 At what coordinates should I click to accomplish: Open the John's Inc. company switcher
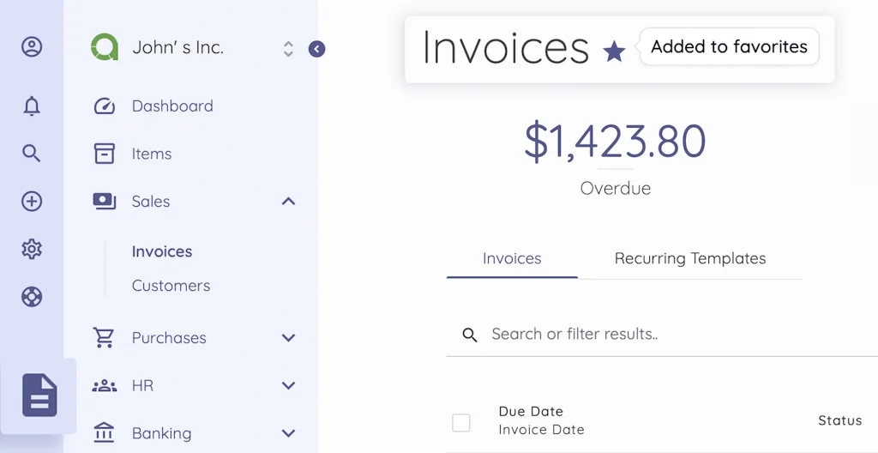(x=288, y=49)
